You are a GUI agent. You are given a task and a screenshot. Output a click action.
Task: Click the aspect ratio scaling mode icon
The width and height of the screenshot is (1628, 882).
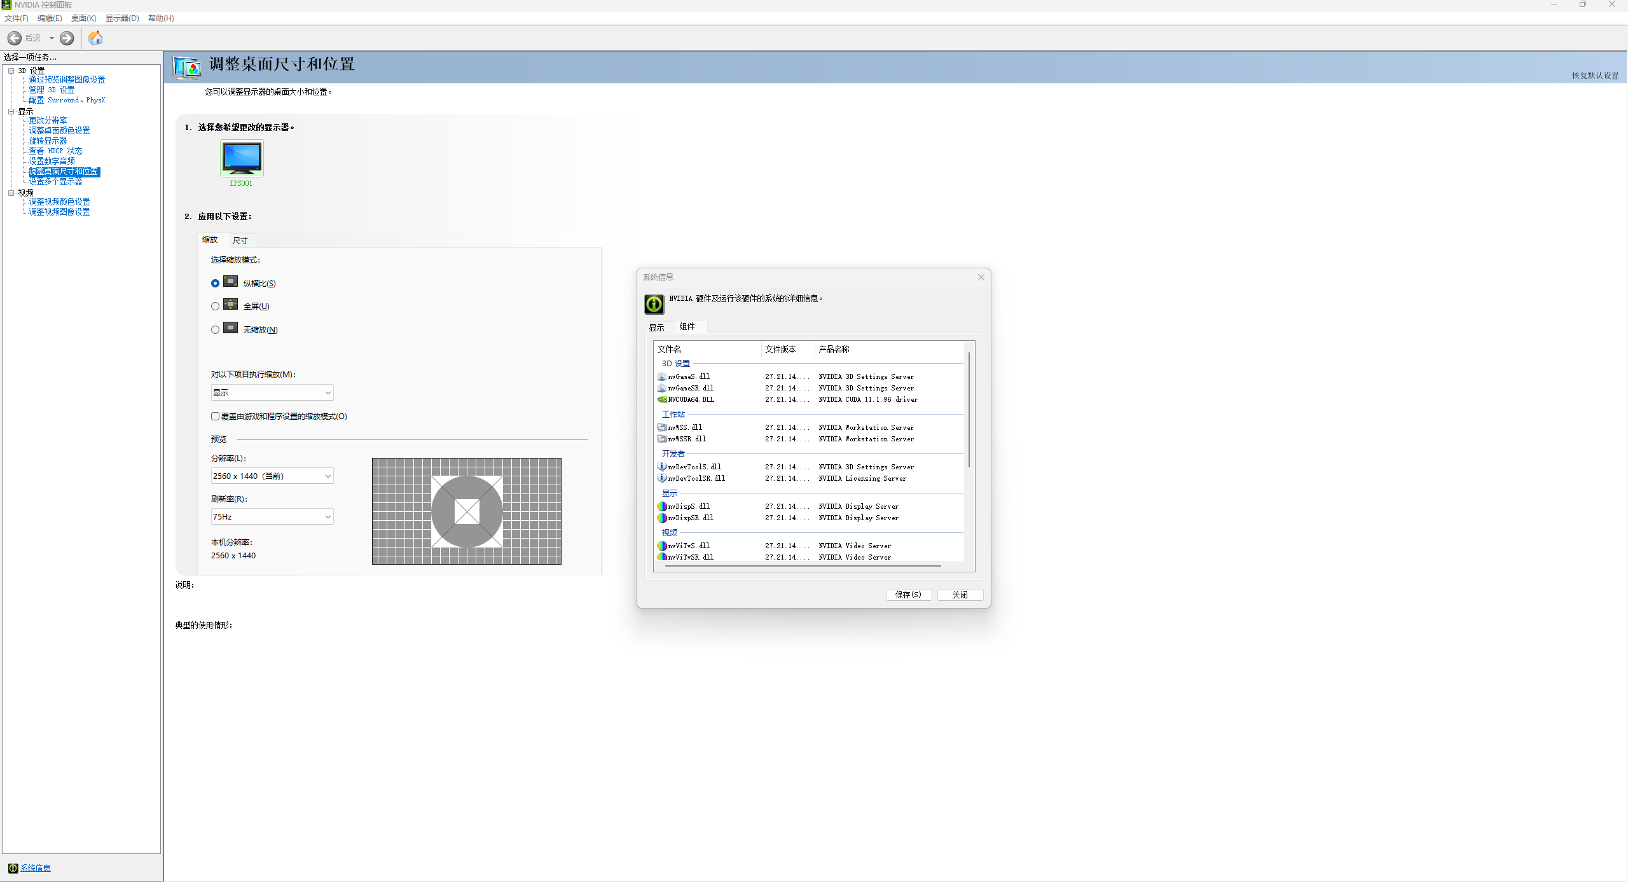click(230, 282)
